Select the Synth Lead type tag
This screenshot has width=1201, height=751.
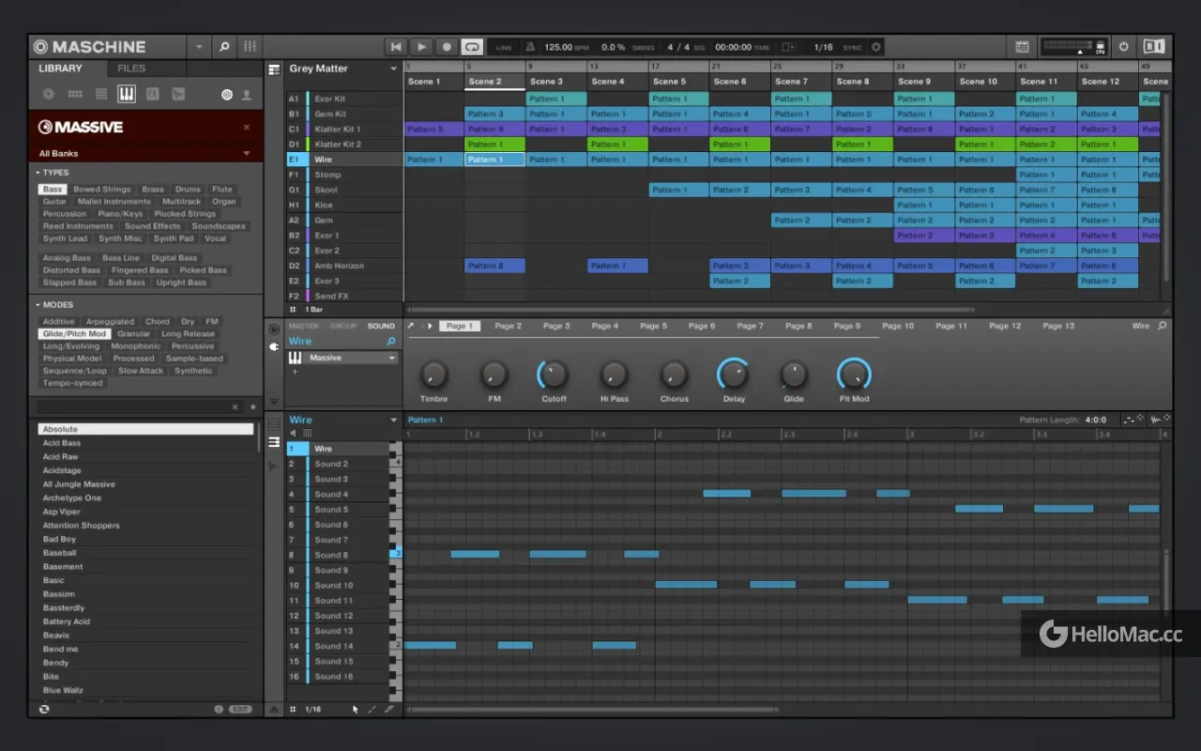(x=65, y=238)
